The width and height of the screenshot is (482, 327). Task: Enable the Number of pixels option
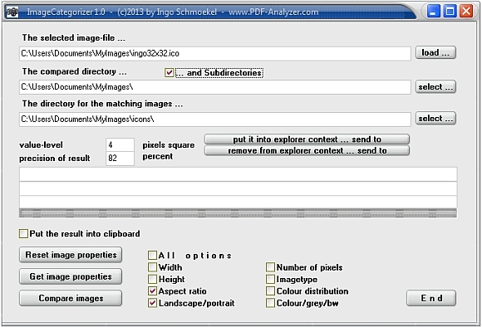[x=270, y=267]
